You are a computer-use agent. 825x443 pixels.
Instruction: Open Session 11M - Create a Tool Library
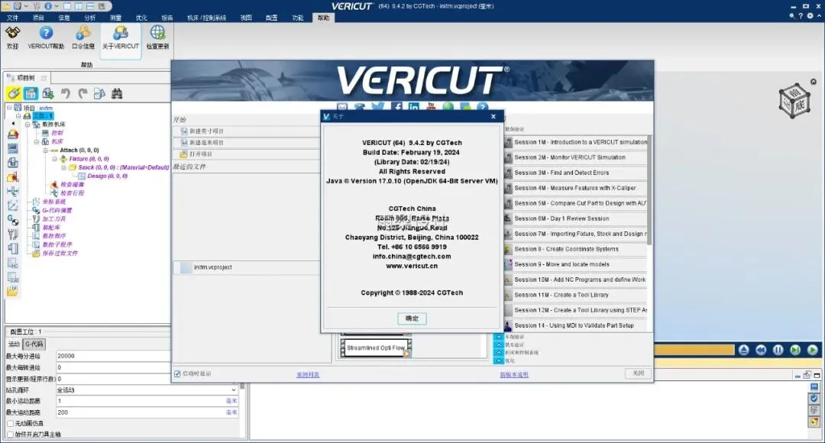point(576,295)
